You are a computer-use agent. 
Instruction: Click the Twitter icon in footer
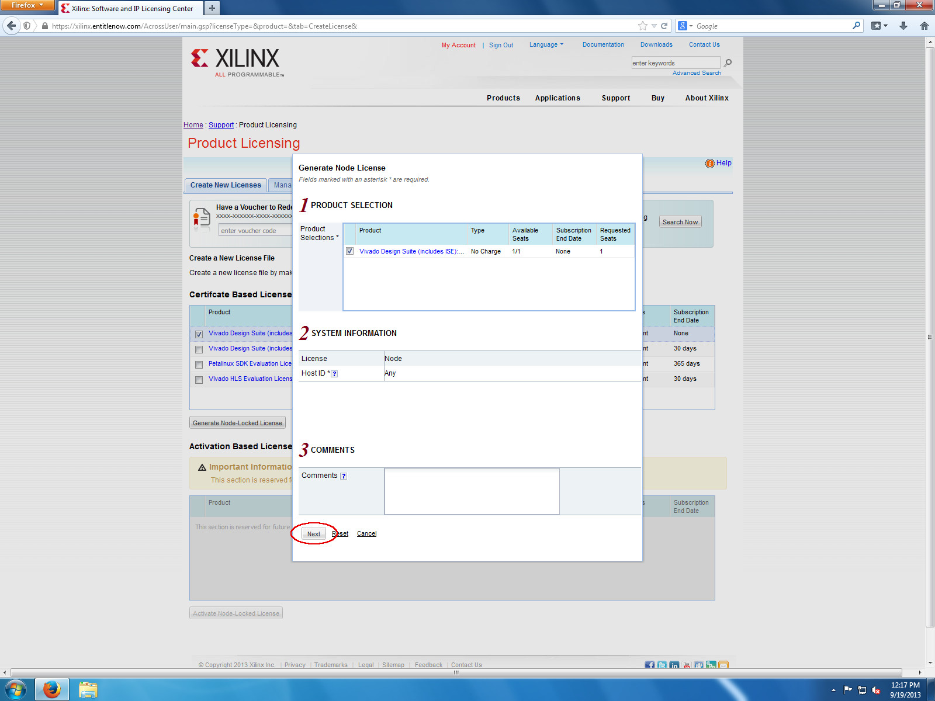[662, 665]
